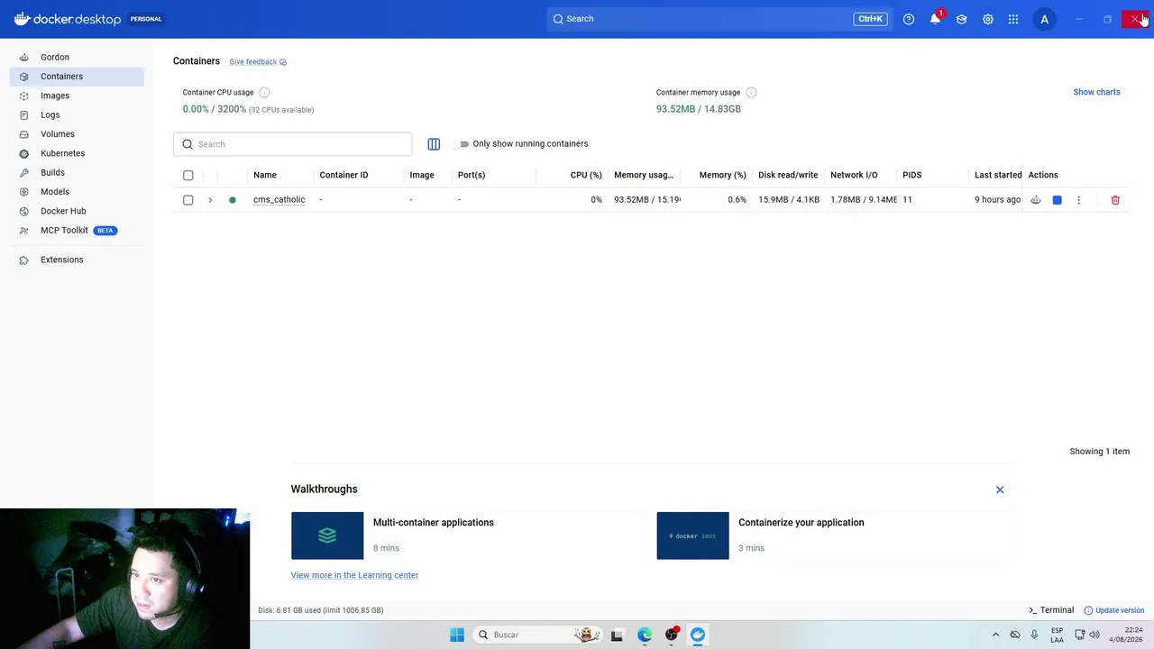Click the memory usage info icon
The width and height of the screenshot is (1154, 649).
tap(751, 93)
